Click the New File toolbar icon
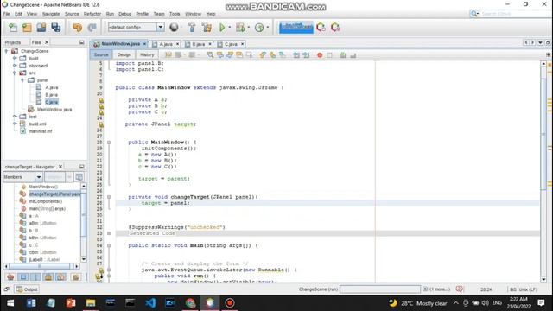Viewport: 553px width, 311px height. (x=13, y=27)
